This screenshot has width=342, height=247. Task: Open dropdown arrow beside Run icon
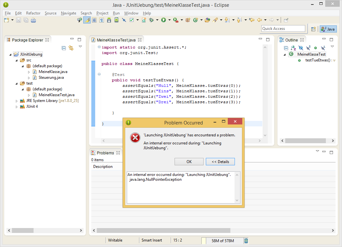[169, 20]
